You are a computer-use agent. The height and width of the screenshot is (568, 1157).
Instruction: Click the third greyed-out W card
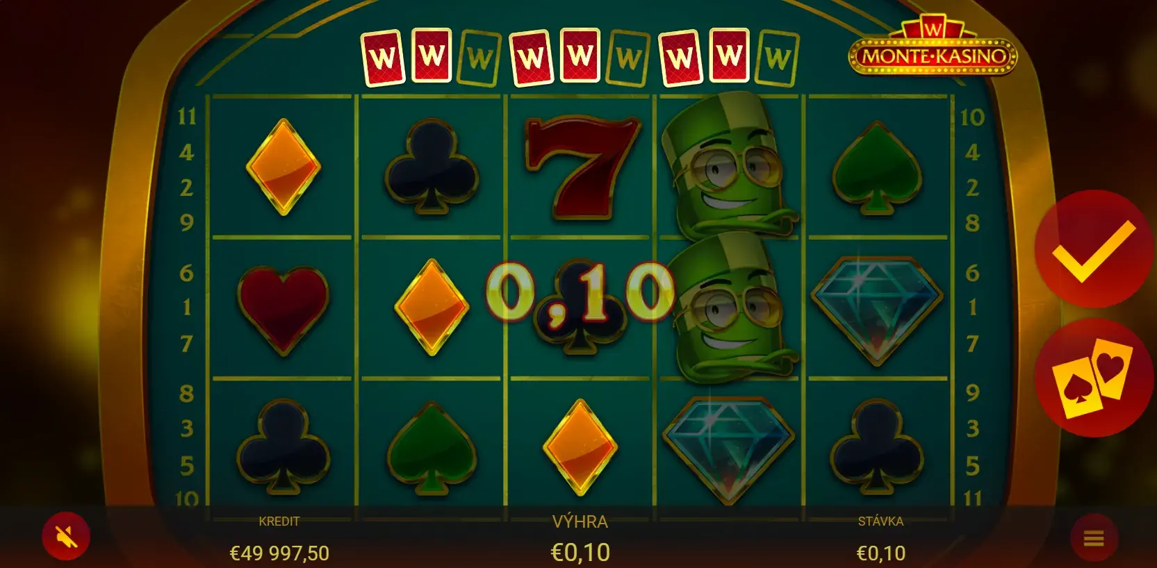click(778, 58)
